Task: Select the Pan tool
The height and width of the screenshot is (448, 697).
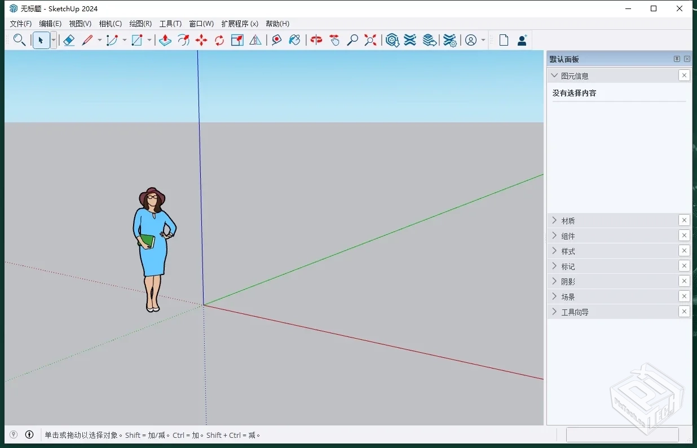Action: pyautogui.click(x=334, y=40)
